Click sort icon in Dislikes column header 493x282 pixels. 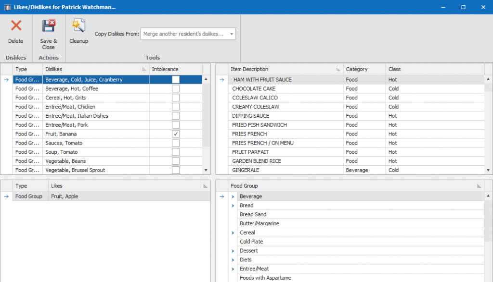point(144,70)
